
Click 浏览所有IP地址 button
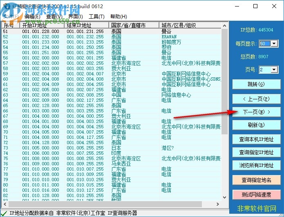256,165
